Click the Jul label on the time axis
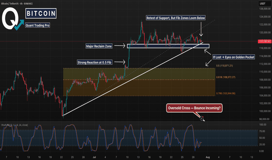 tap(94, 157)
